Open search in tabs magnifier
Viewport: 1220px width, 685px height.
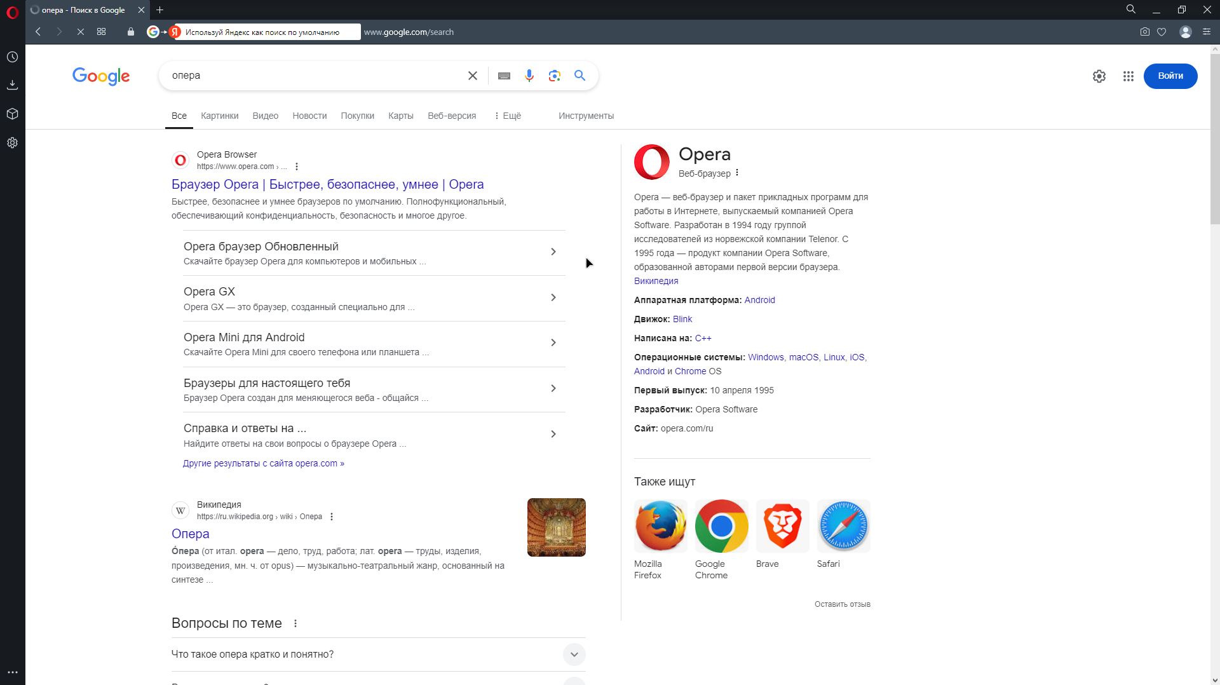(1131, 10)
